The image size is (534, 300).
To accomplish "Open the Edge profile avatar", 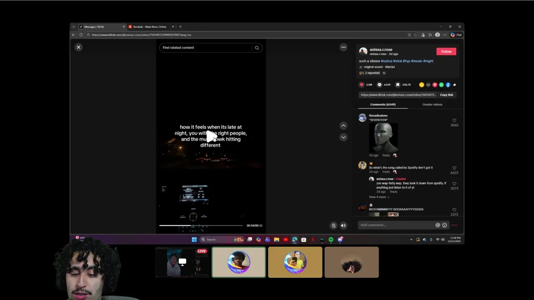I will tap(437, 35).
